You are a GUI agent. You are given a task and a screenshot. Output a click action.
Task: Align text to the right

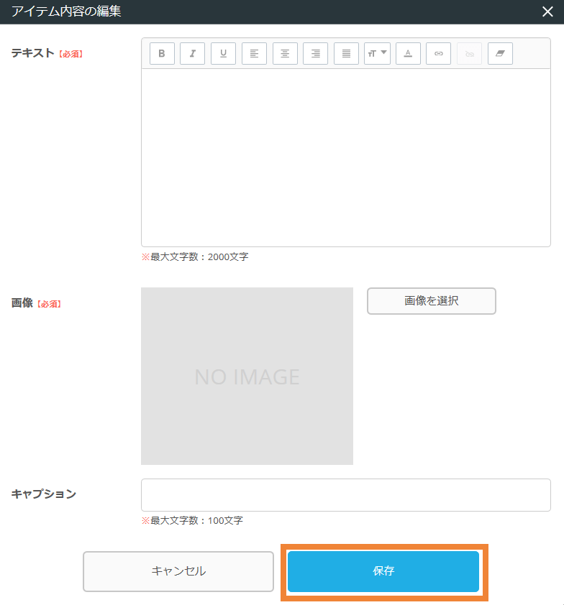[316, 53]
